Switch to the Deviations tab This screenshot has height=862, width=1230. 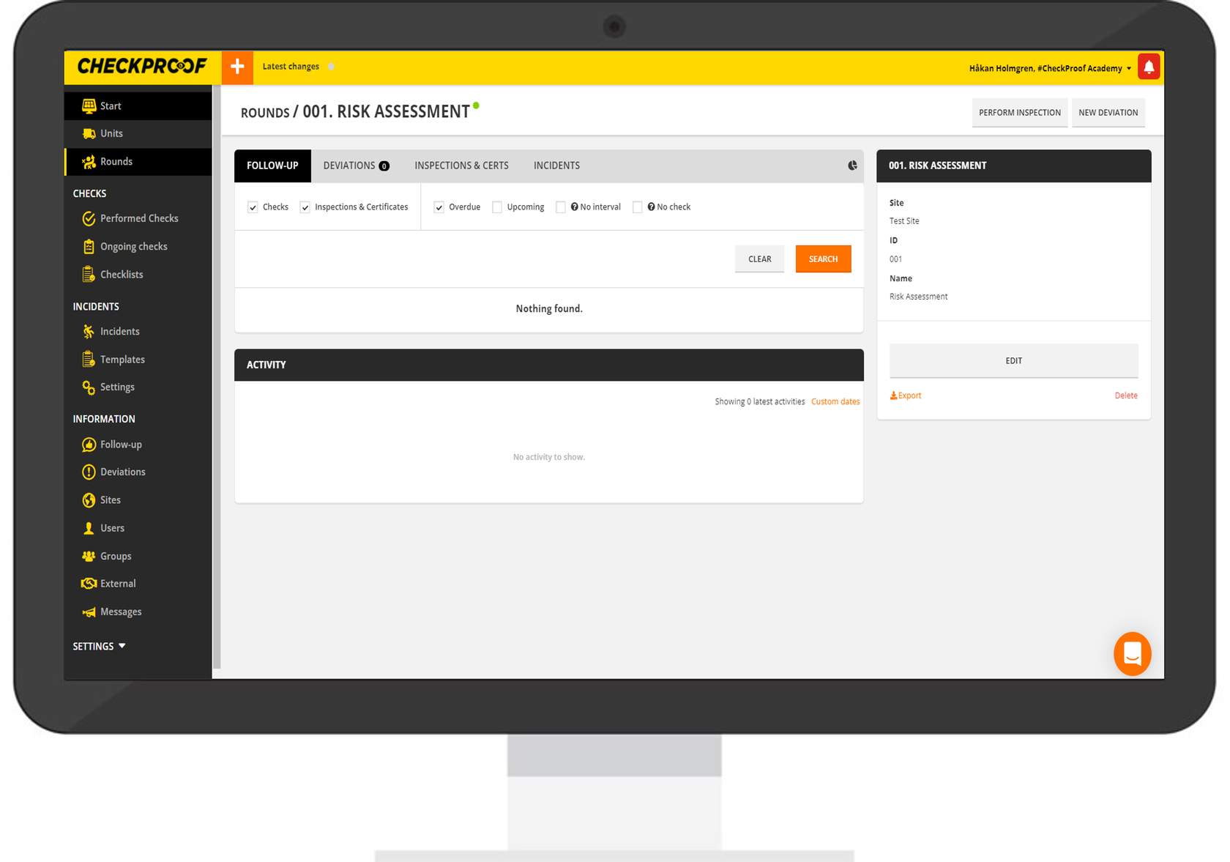356,166
